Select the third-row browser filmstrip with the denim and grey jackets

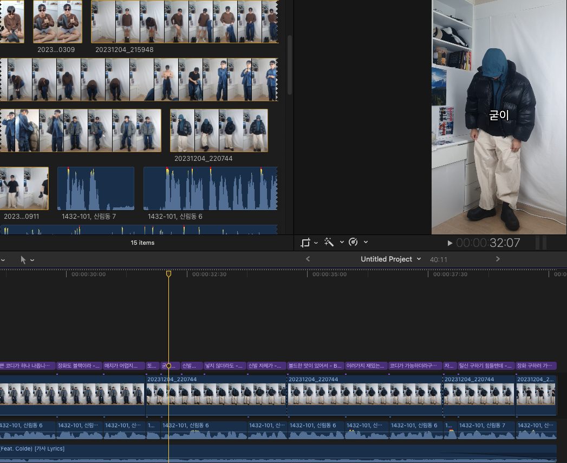click(80, 131)
